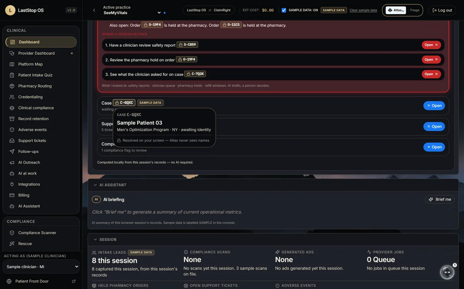Click "8 this session" intake leads value
The height and width of the screenshot is (289, 464).
[114, 260]
